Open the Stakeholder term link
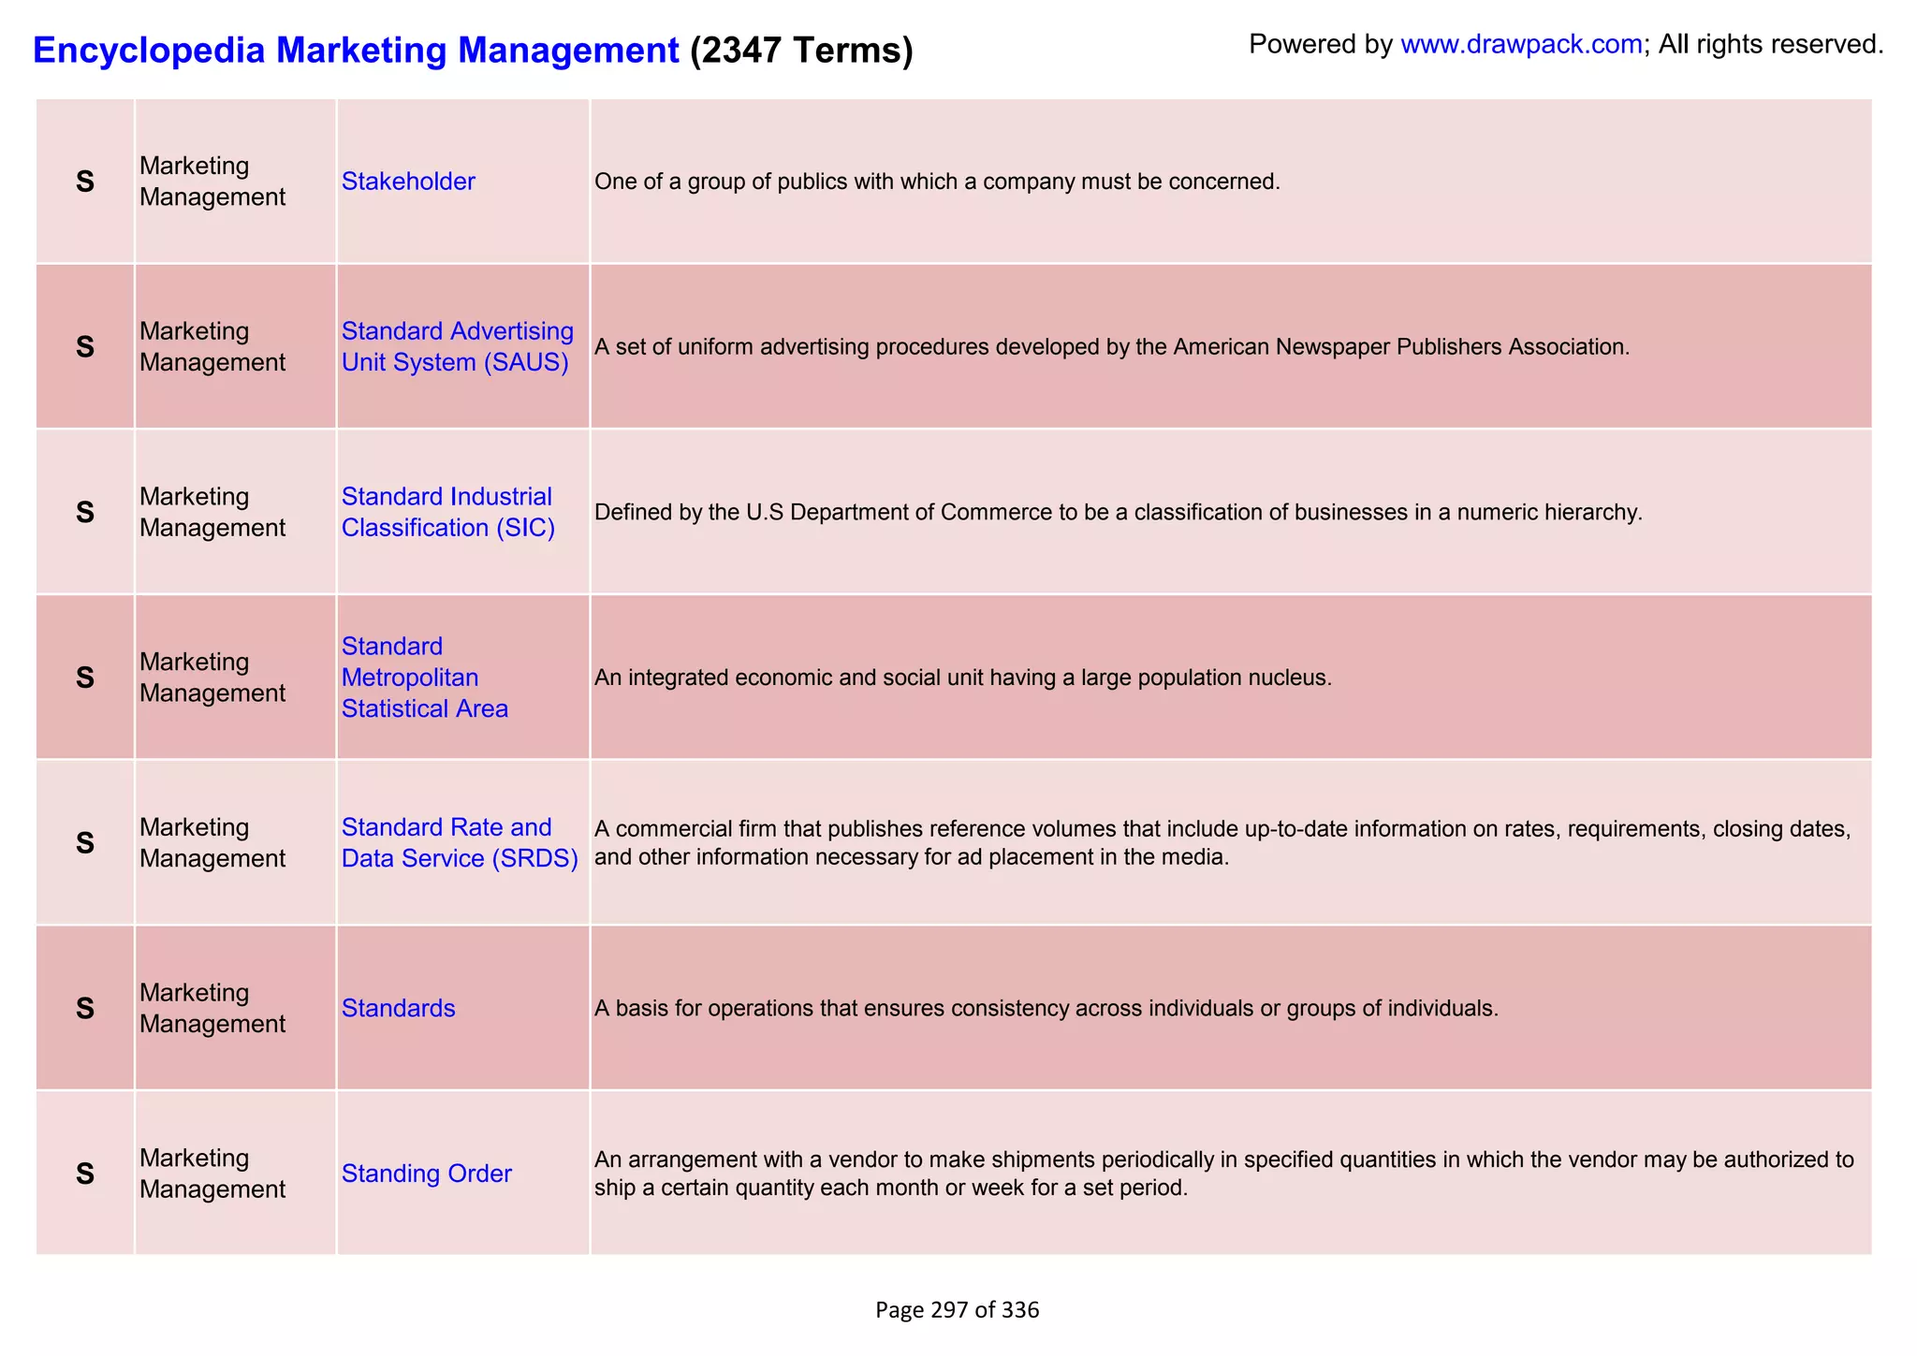1917x1356 pixels. [x=408, y=182]
